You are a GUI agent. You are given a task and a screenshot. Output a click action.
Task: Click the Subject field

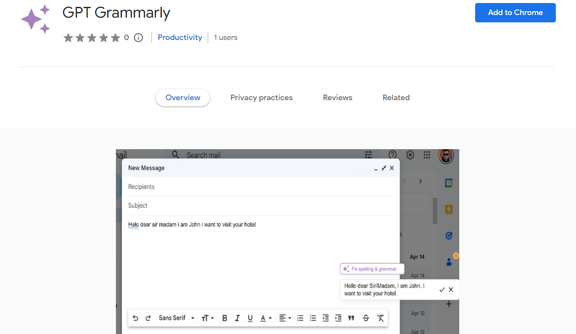(261, 205)
